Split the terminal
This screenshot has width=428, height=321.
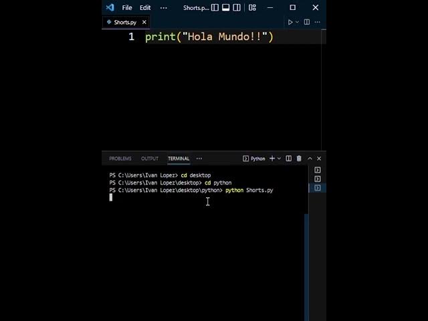(x=288, y=158)
